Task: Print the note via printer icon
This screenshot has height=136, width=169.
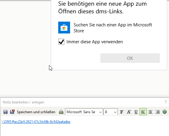Action: click(x=61, y=112)
